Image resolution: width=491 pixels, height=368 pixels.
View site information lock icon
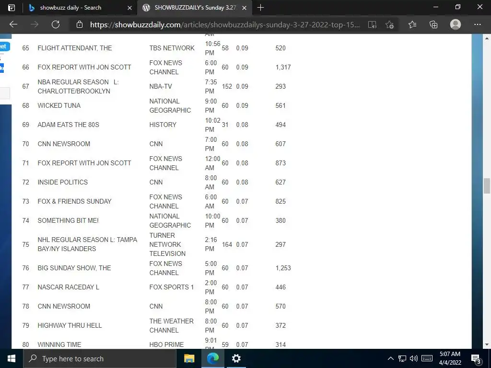[80, 24]
